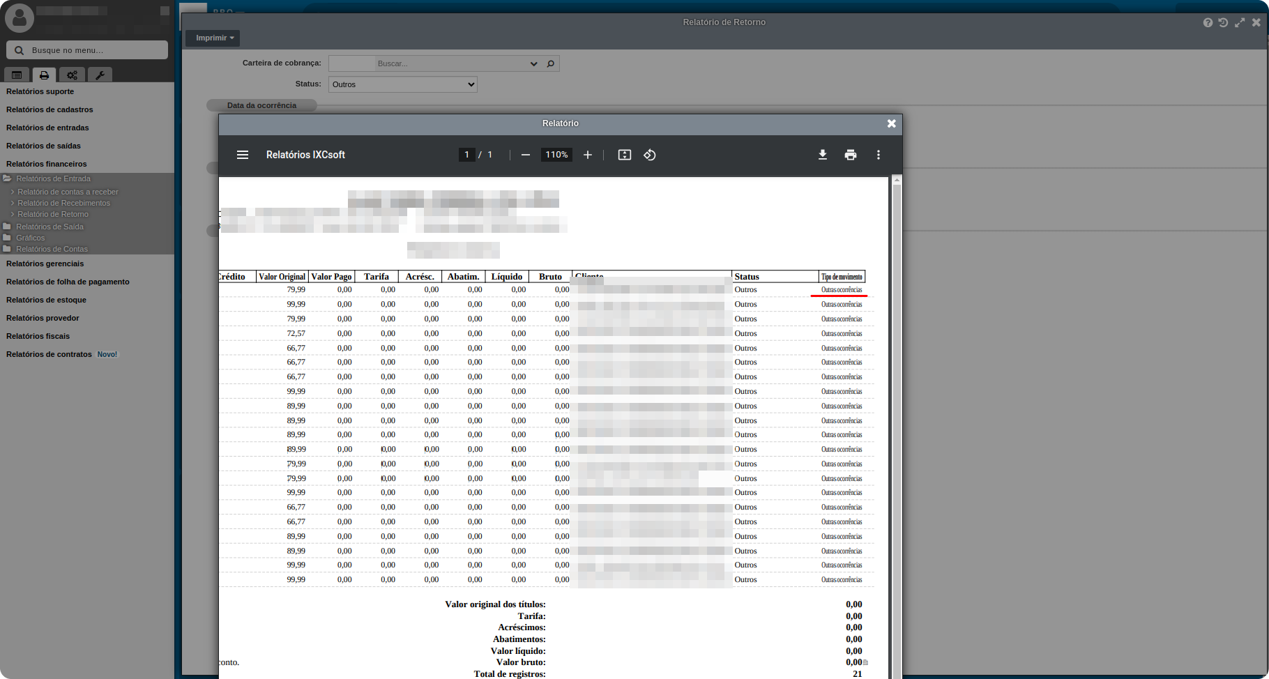Open Relatório de contas a receber
Viewport: 1269px width, 679px height.
click(x=68, y=192)
